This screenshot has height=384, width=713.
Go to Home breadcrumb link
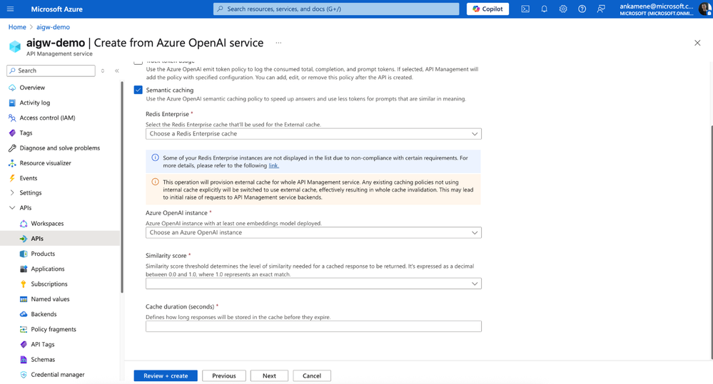pos(17,27)
